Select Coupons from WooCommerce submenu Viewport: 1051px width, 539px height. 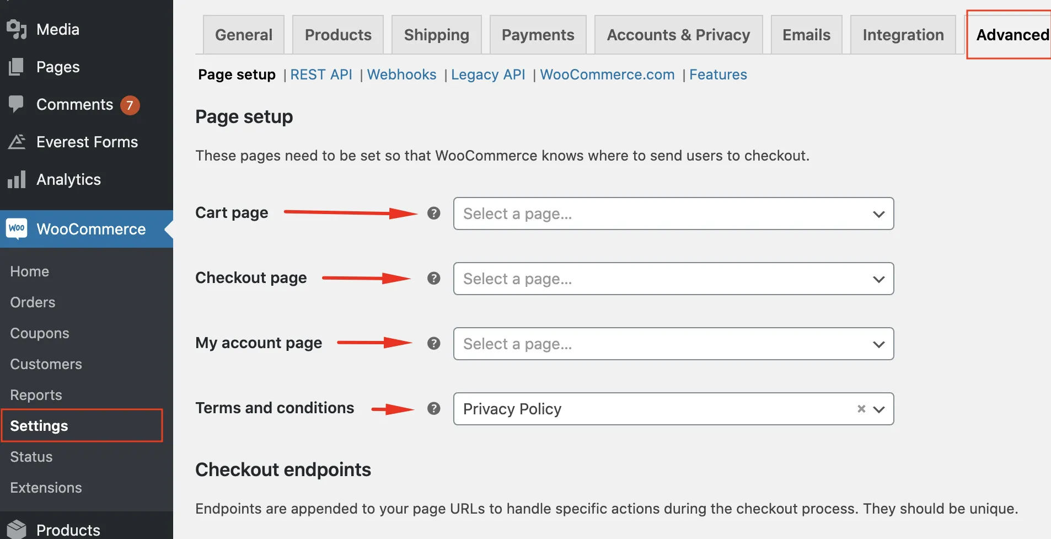(x=40, y=333)
